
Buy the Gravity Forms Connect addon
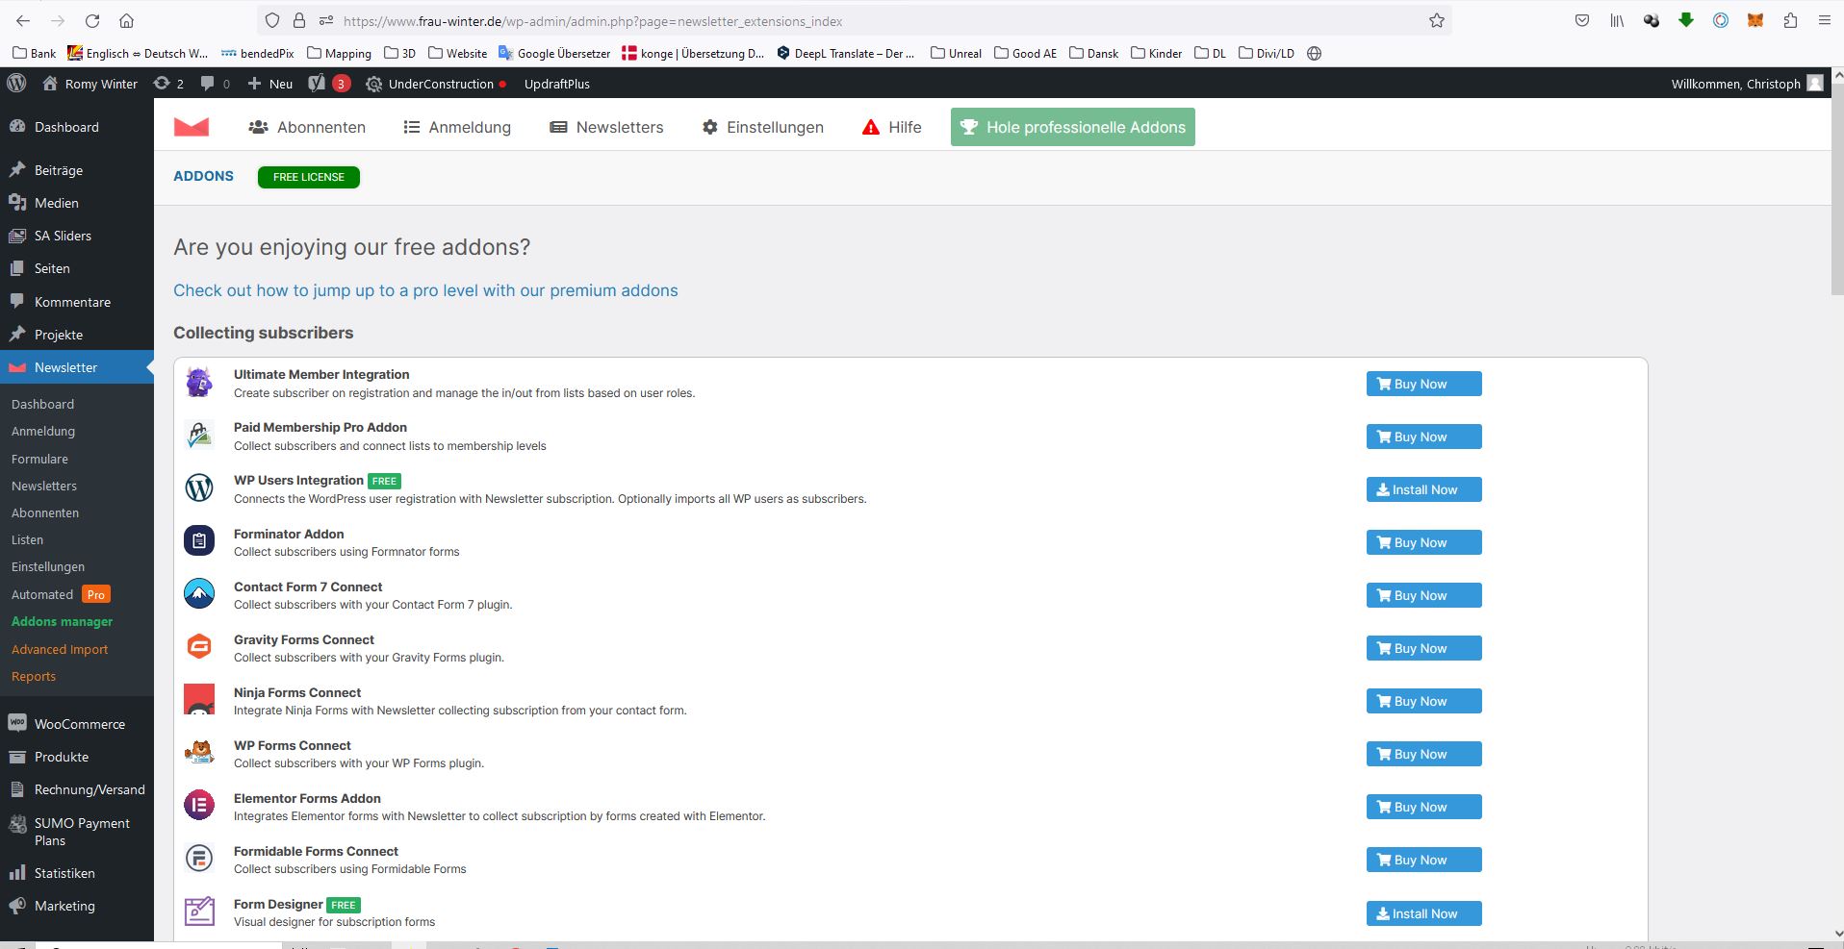pos(1423,648)
